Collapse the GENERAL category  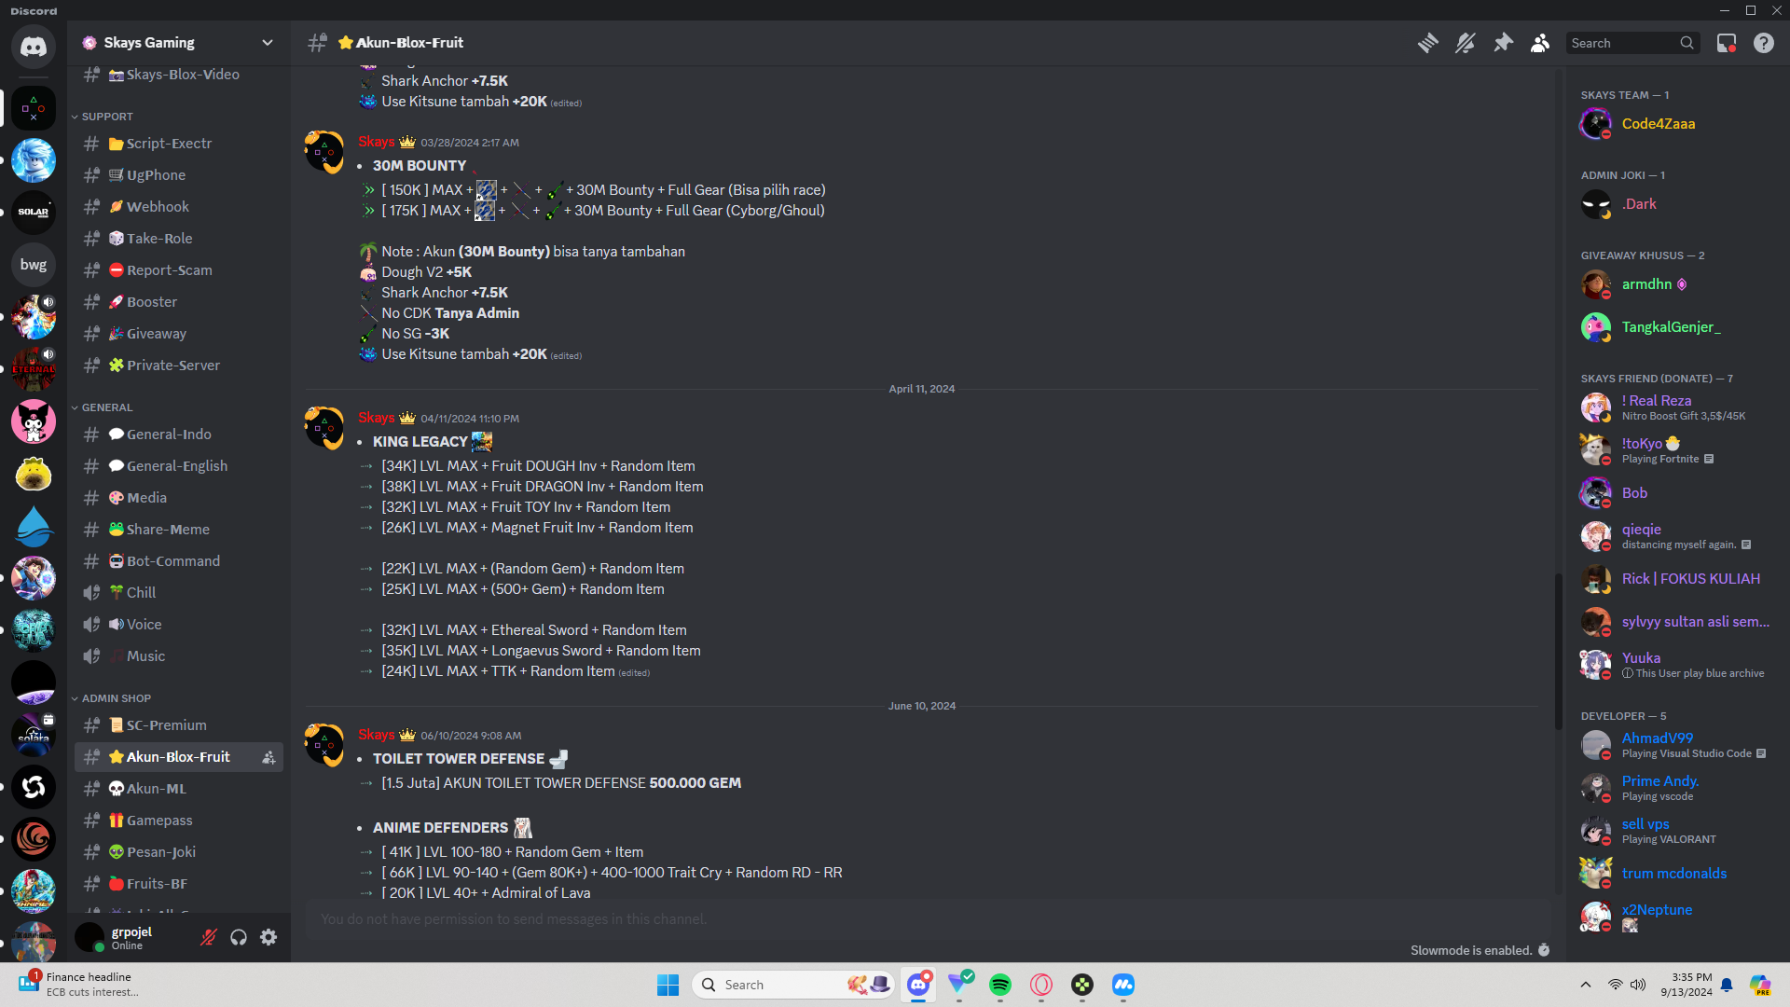tap(106, 407)
